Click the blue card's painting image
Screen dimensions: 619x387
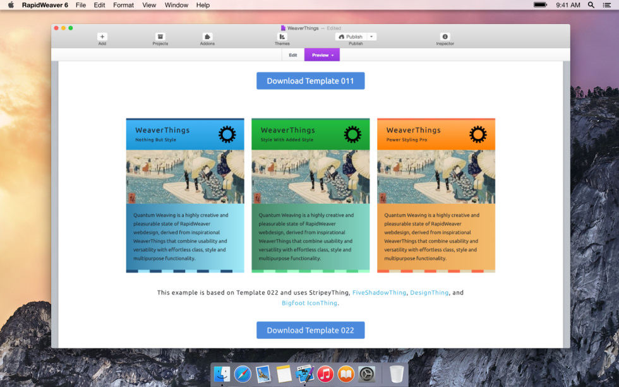click(x=185, y=177)
